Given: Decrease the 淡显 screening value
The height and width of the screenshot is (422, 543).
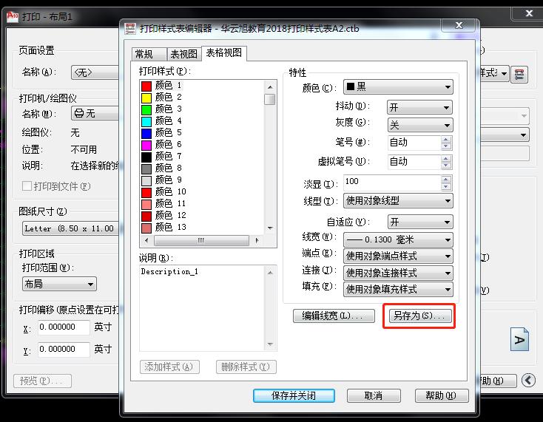Looking at the screenshot, I should [x=446, y=186].
